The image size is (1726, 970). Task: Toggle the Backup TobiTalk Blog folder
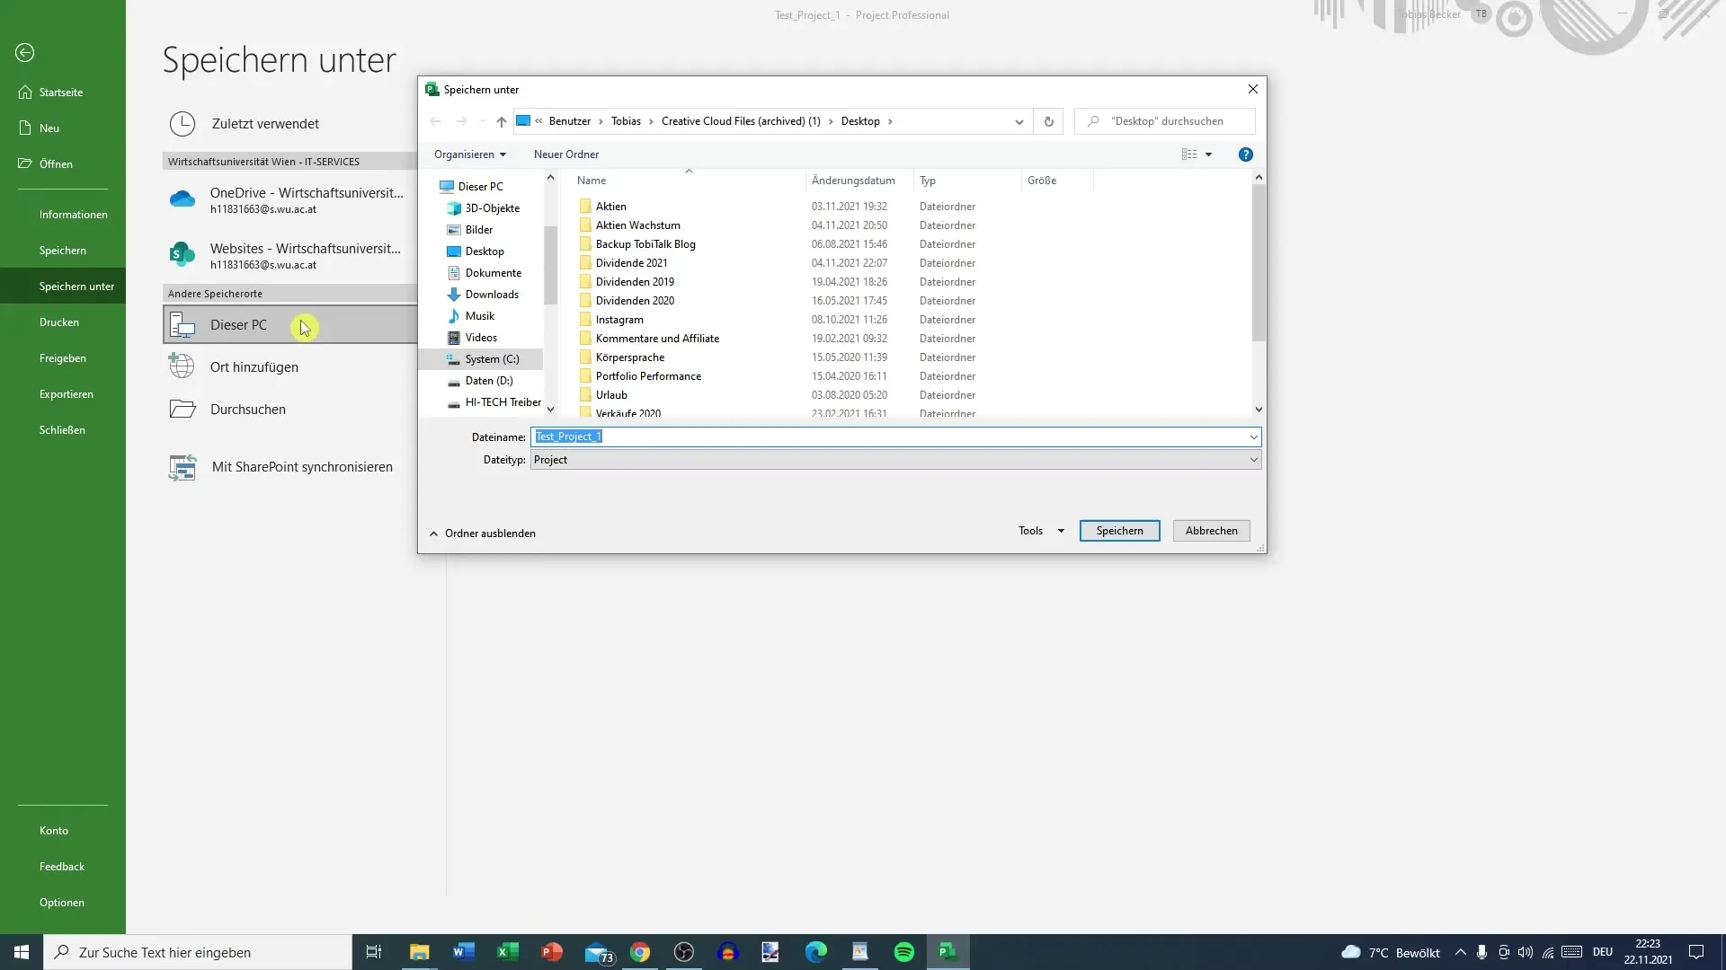coord(646,242)
